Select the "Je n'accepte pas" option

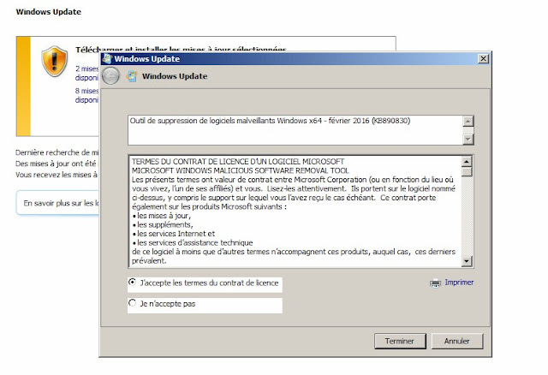pos(132,303)
